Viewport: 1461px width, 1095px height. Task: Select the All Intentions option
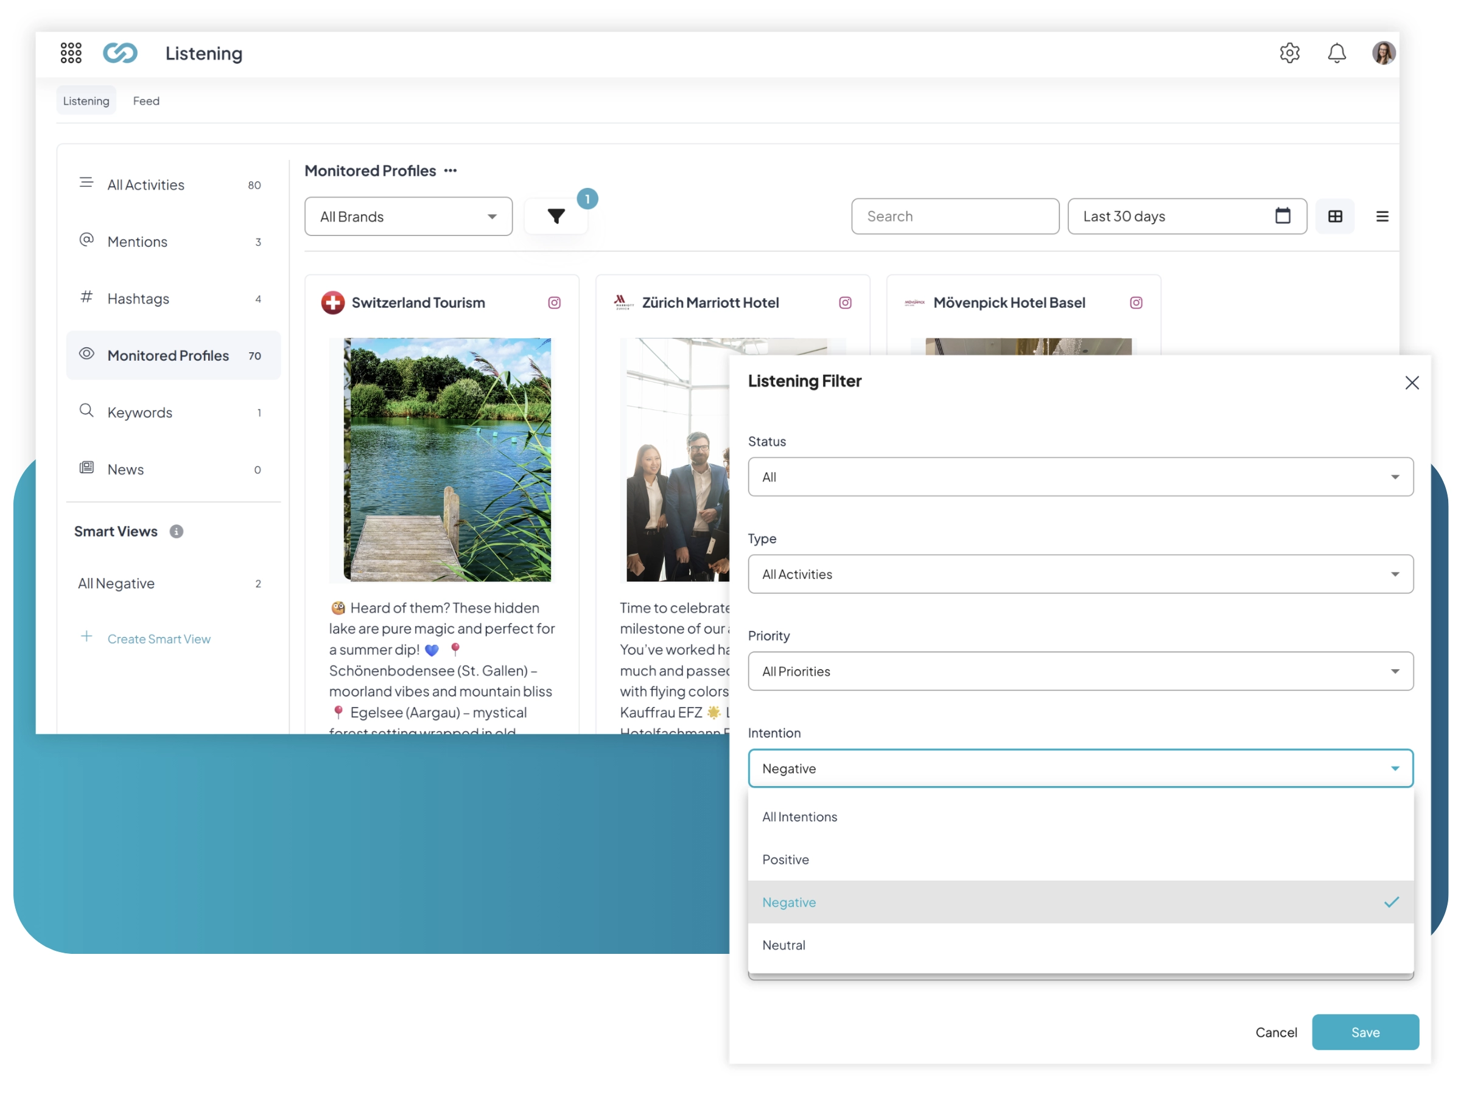(x=799, y=816)
